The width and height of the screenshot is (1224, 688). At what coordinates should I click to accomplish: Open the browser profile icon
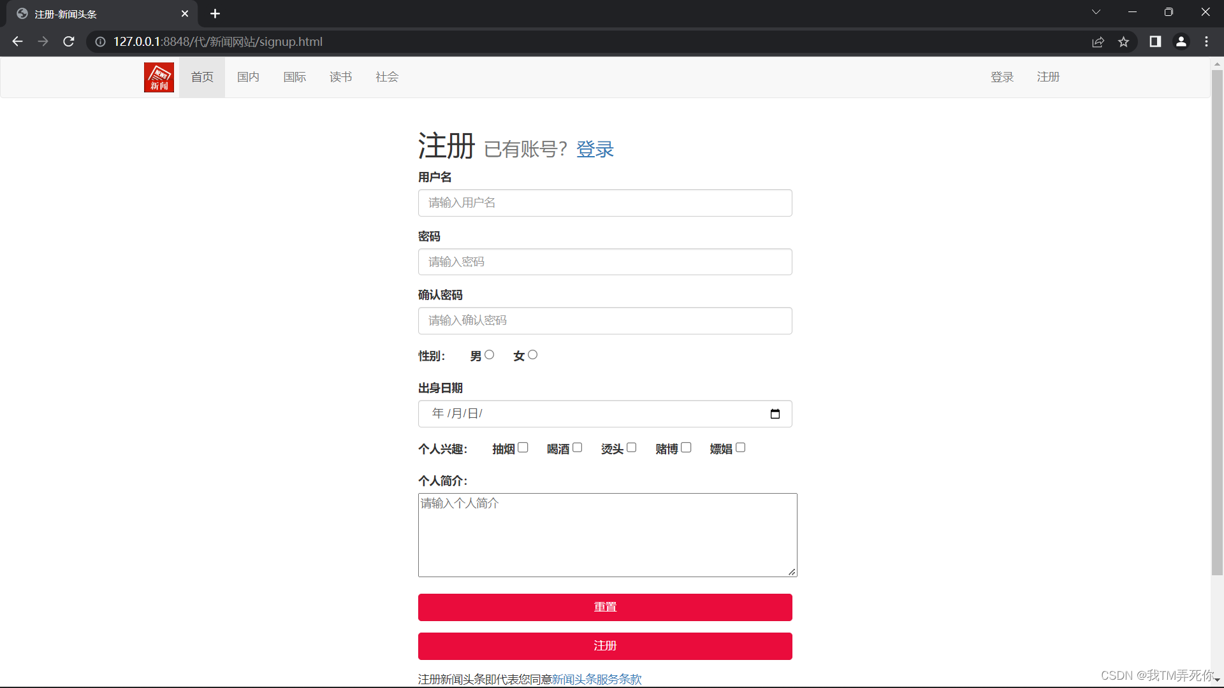coord(1181,41)
